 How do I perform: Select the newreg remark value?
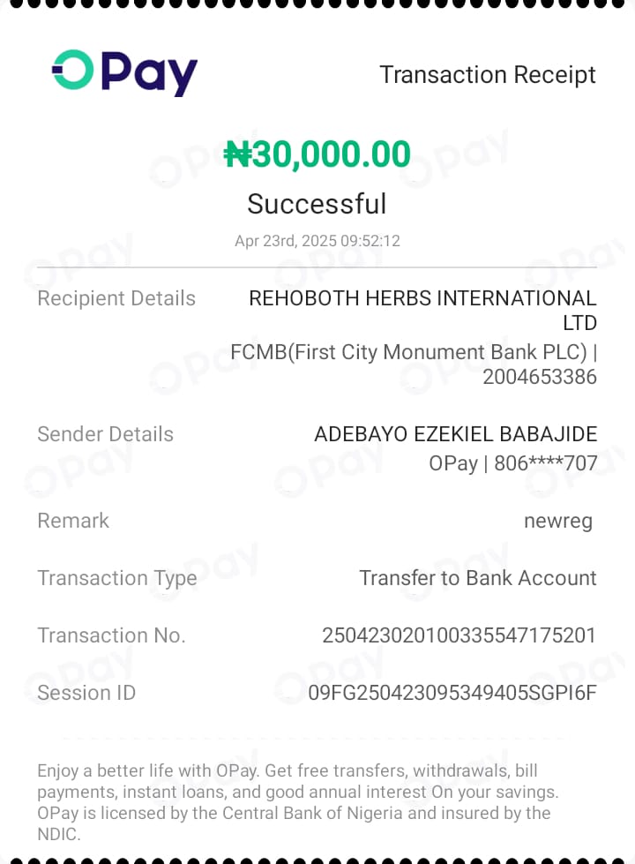[x=558, y=522]
